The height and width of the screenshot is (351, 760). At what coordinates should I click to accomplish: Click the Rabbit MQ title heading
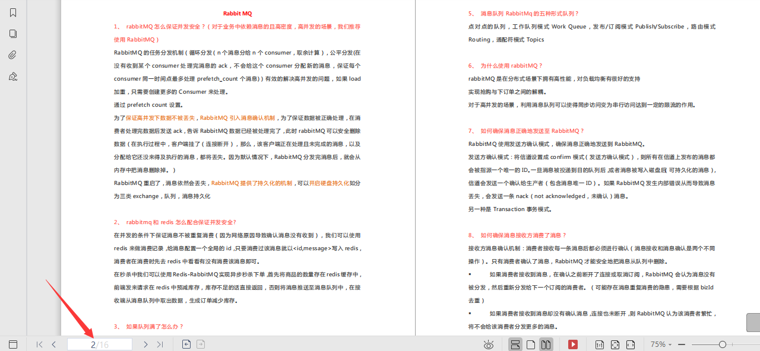[x=237, y=13]
